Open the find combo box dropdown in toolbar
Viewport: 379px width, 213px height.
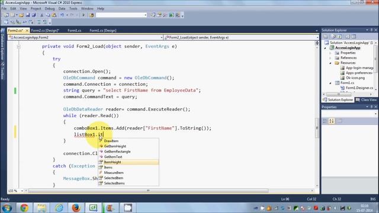click(x=145, y=15)
